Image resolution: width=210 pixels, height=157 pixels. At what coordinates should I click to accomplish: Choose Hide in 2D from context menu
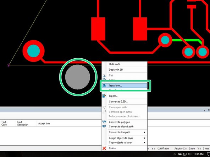point(125,64)
